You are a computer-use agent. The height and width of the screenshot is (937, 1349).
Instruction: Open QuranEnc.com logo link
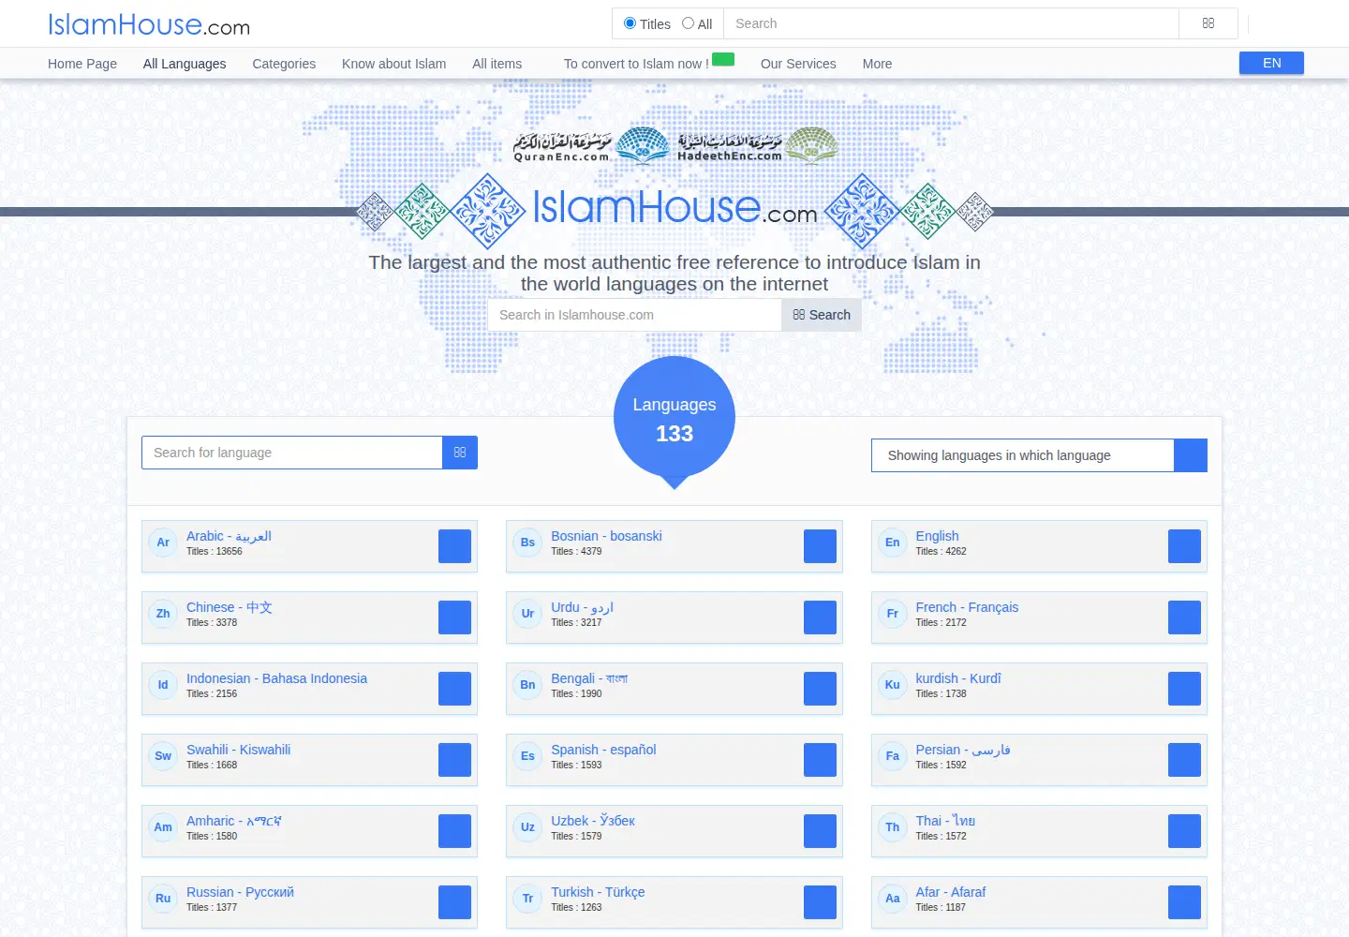[591, 146]
